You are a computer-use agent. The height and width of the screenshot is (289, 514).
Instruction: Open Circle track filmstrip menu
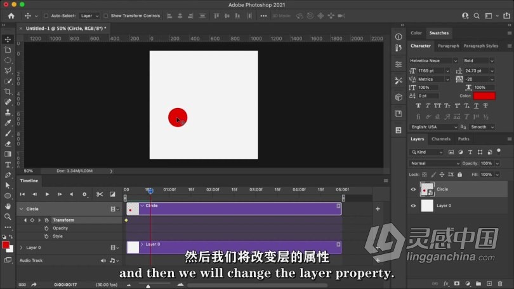click(114, 209)
